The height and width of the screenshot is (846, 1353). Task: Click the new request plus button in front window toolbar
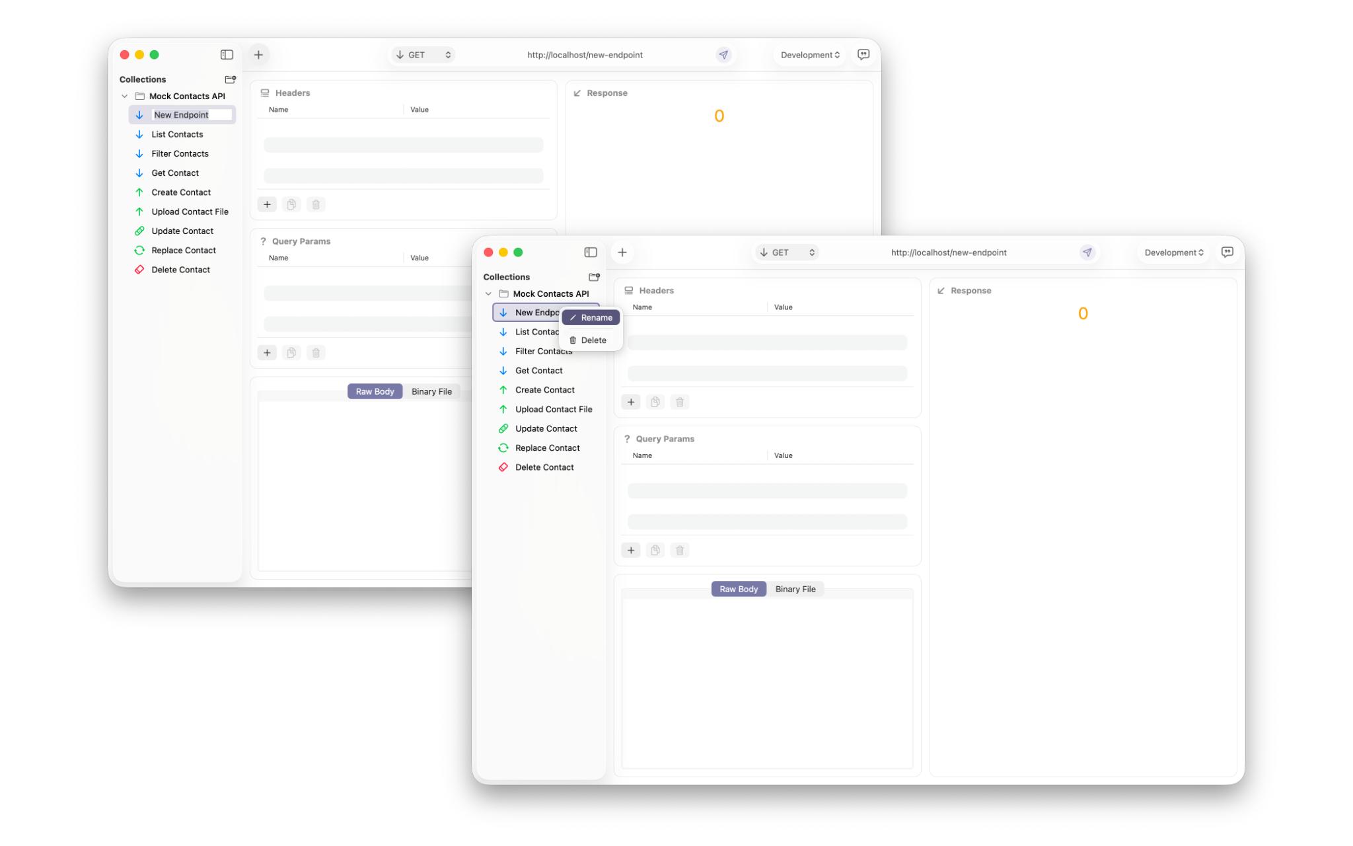point(622,252)
